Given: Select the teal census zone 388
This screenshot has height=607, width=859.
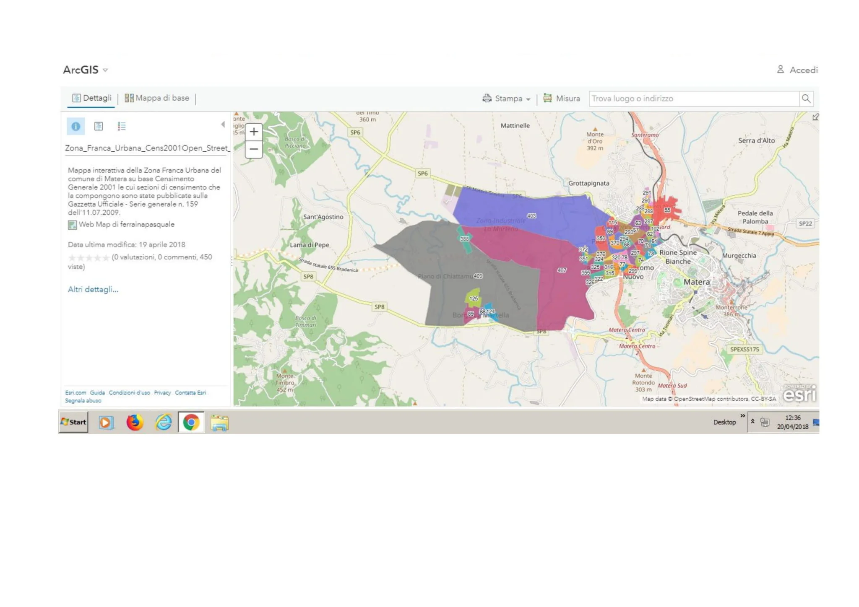Looking at the screenshot, I should [464, 239].
